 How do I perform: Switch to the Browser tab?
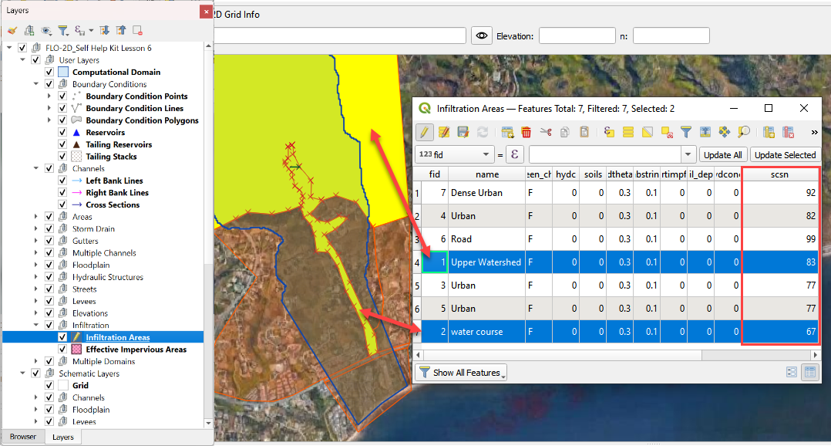point(22,437)
